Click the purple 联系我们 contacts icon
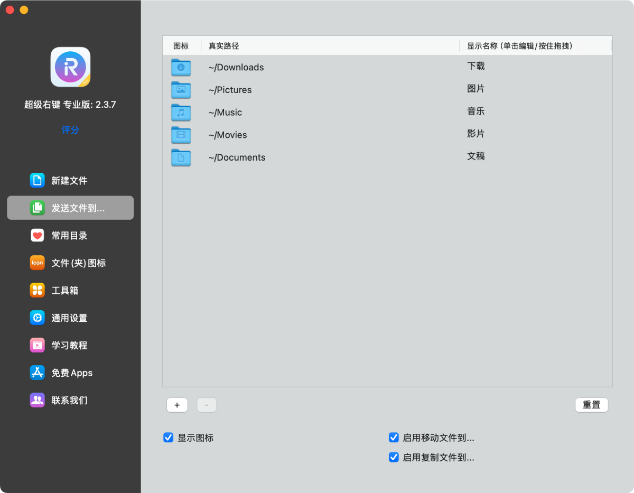 37,400
